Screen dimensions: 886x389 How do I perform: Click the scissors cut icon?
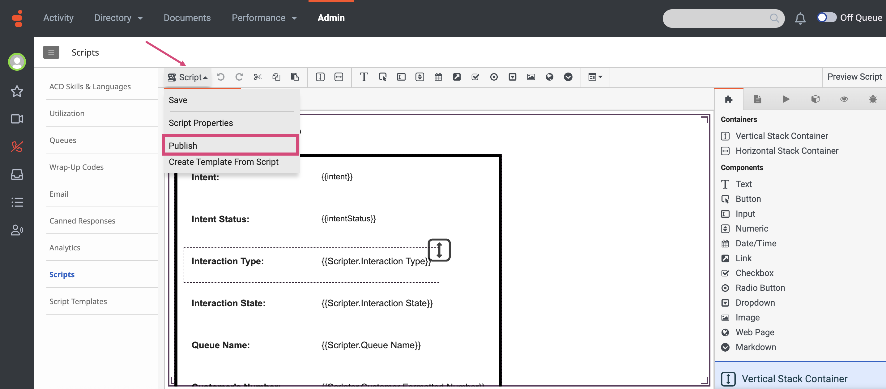point(257,77)
